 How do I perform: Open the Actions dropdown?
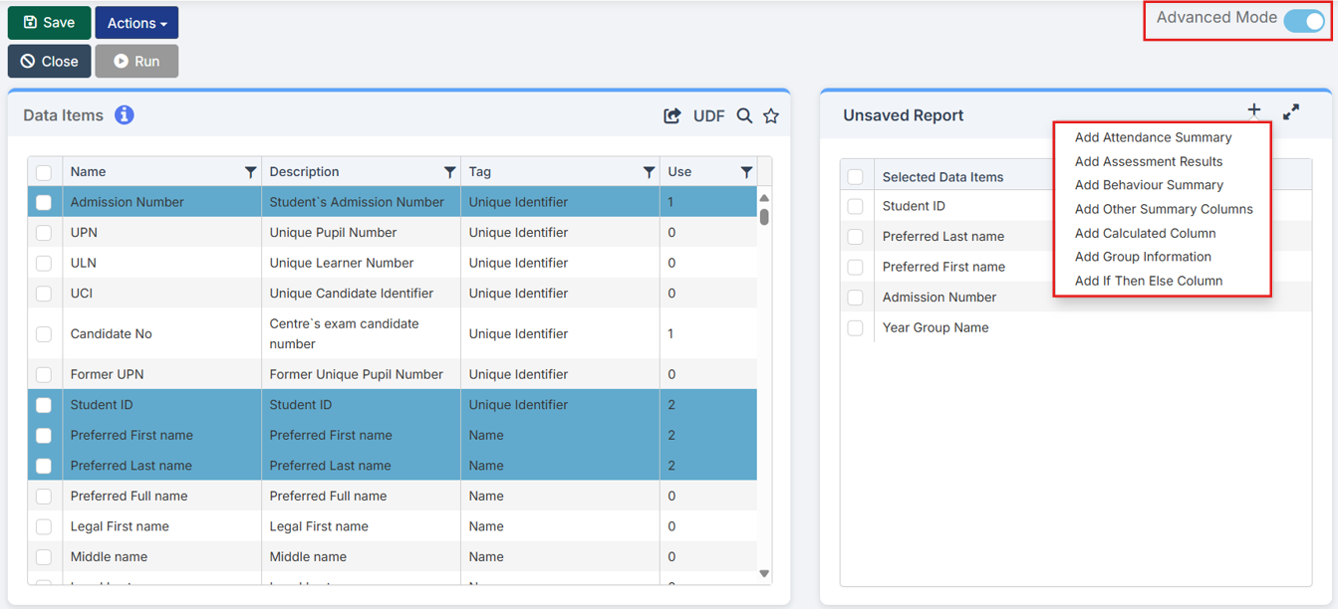point(136,23)
